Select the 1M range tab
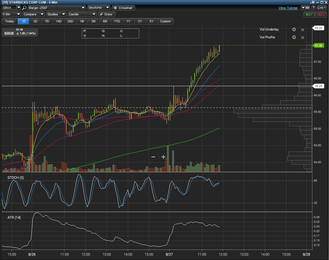Screen dimensions: 329x260 tap(82, 21)
